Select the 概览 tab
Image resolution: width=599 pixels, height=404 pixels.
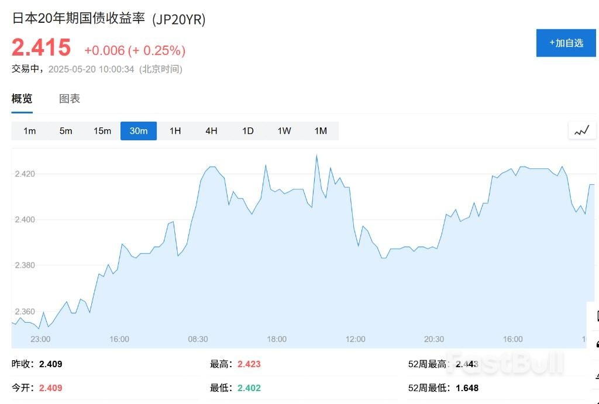coord(22,99)
